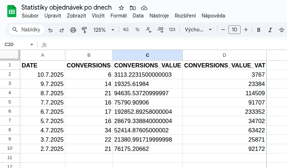The height and width of the screenshot is (168, 287).
Task: Decrease decimal places icon
Action: pos(148,30)
